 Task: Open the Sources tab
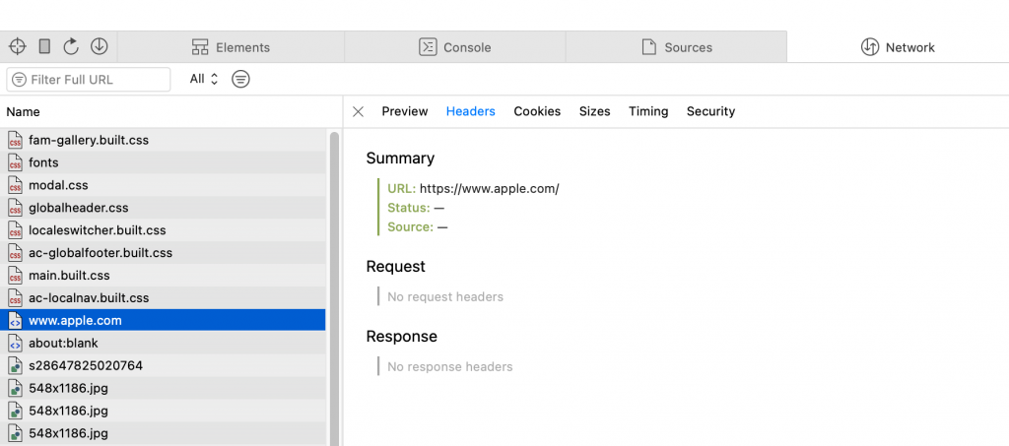(676, 47)
